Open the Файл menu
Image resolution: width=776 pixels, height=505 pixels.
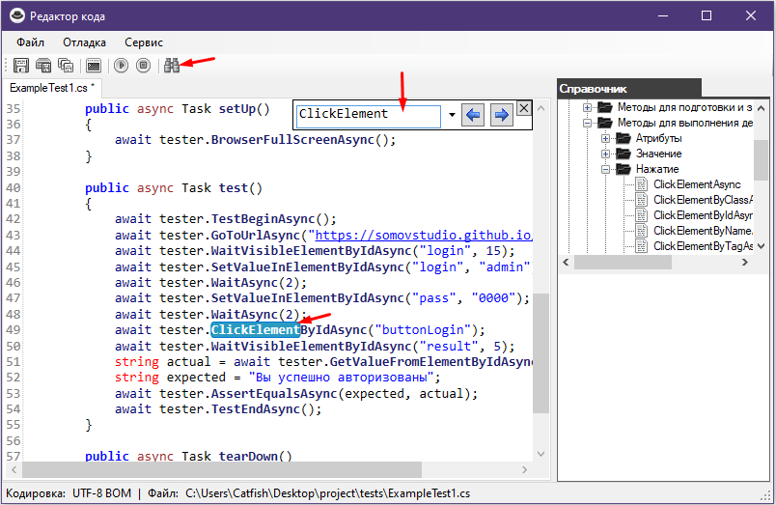click(30, 42)
